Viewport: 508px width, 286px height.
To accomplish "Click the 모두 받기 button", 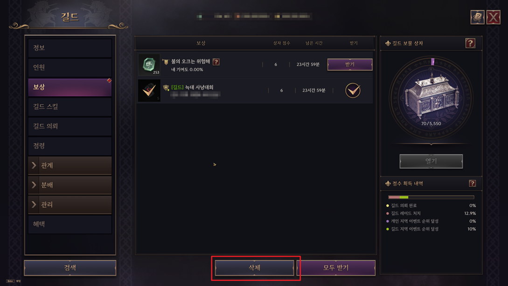I will [x=336, y=268].
